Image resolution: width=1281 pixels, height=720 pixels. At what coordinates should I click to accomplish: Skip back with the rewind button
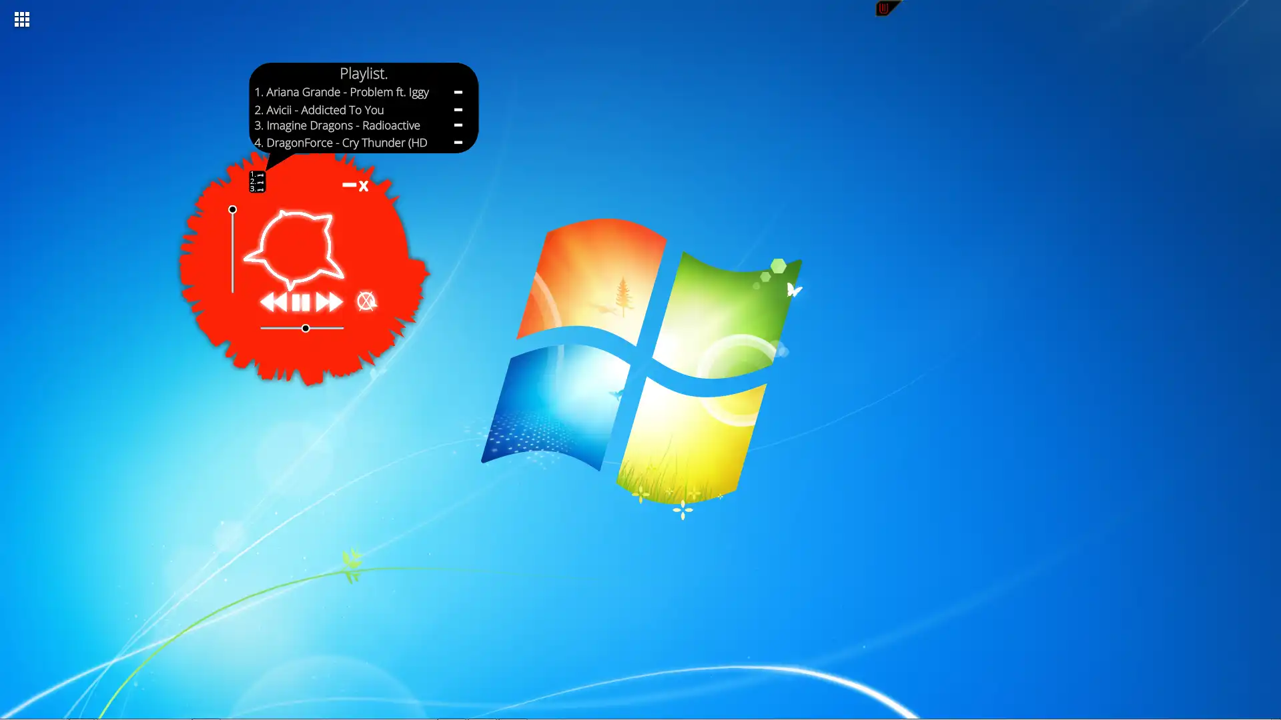coord(274,303)
